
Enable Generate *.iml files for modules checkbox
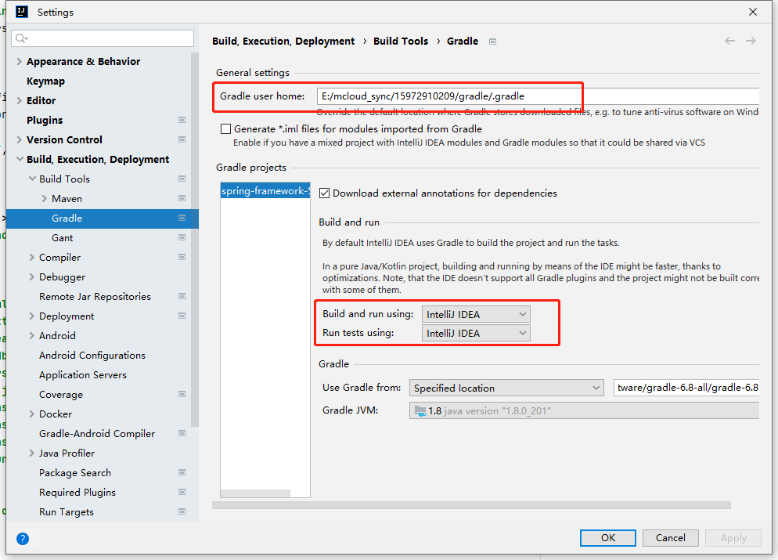[225, 129]
